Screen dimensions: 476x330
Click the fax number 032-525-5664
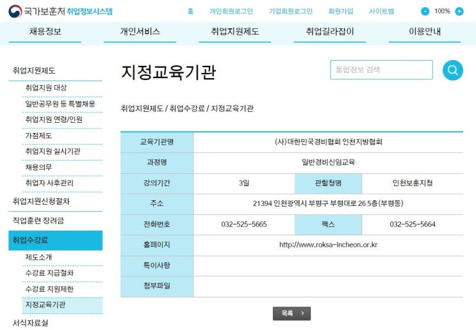(412, 224)
